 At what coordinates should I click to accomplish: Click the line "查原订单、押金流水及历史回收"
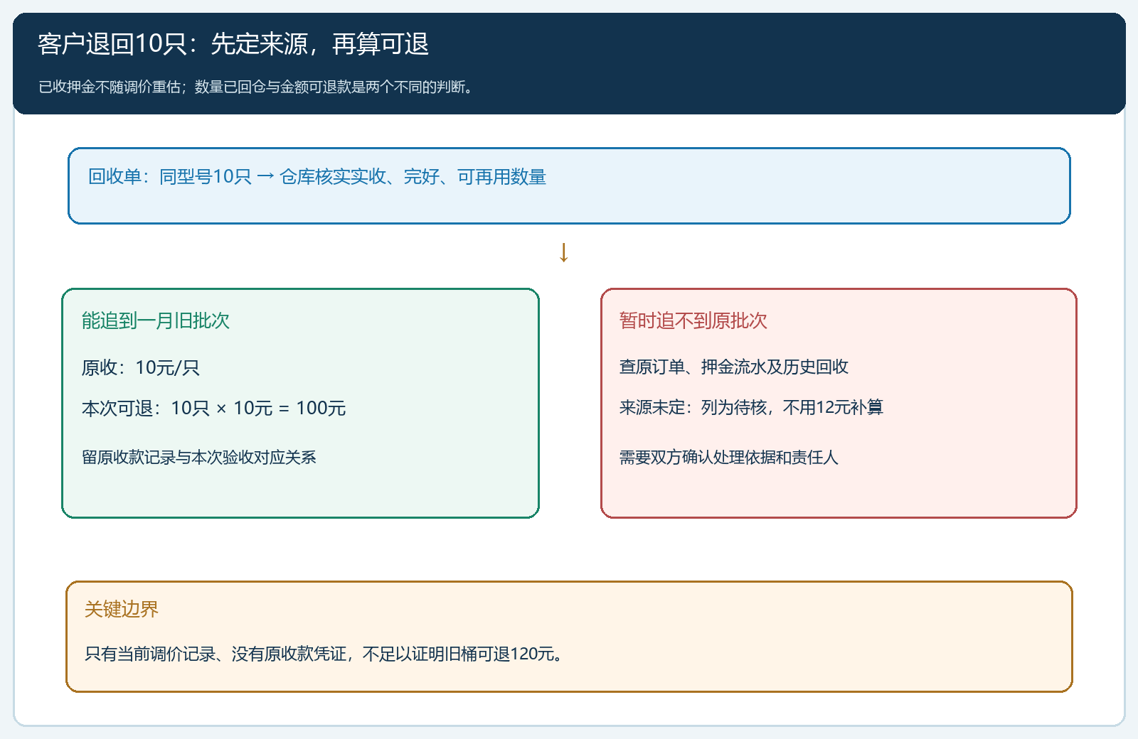coord(734,367)
